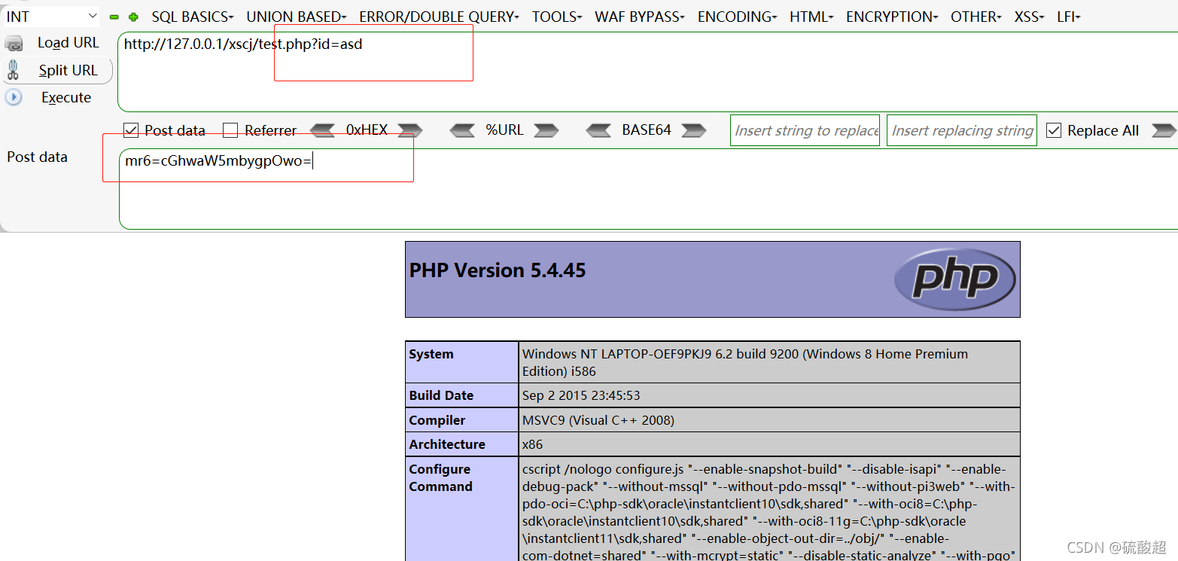Click right arrow after %URL to encode
1178x561 pixels.
point(546,130)
